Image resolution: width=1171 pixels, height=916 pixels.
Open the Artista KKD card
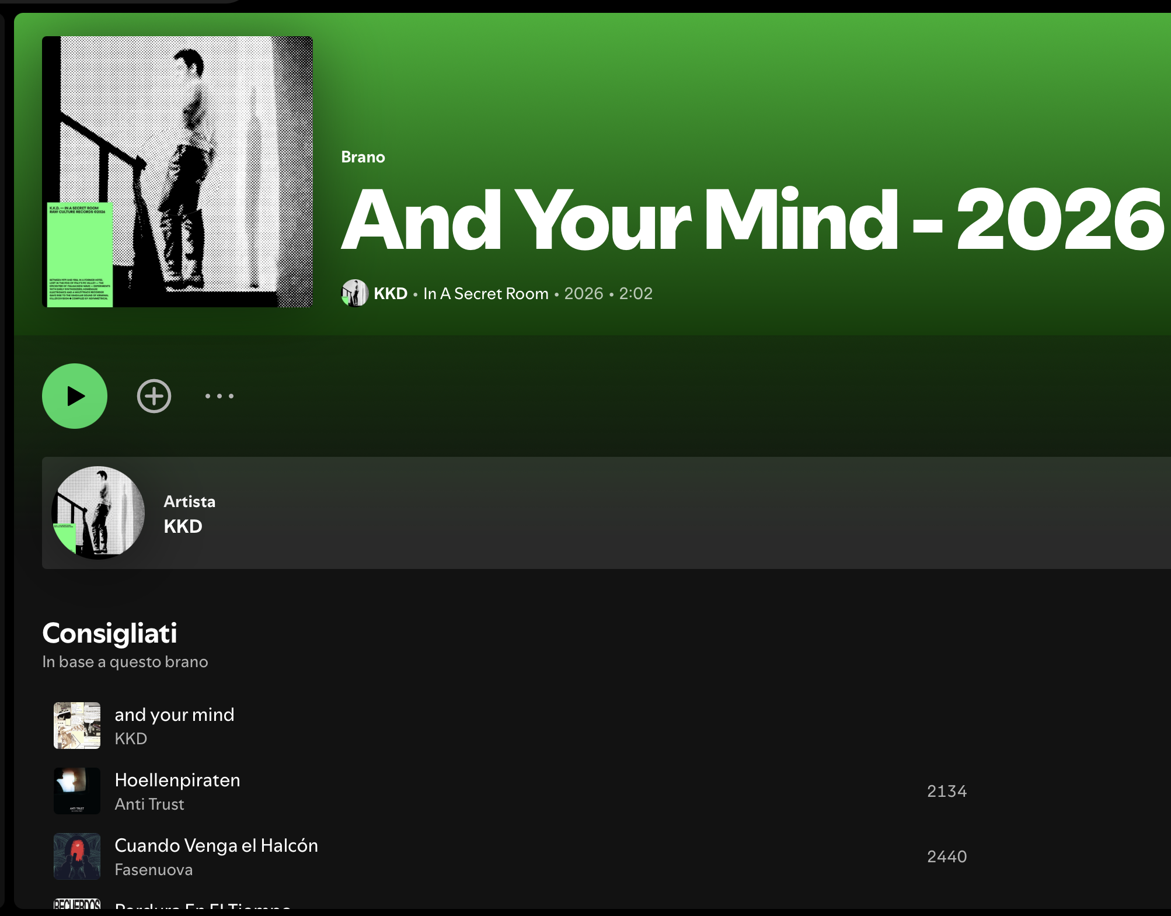[x=607, y=513]
